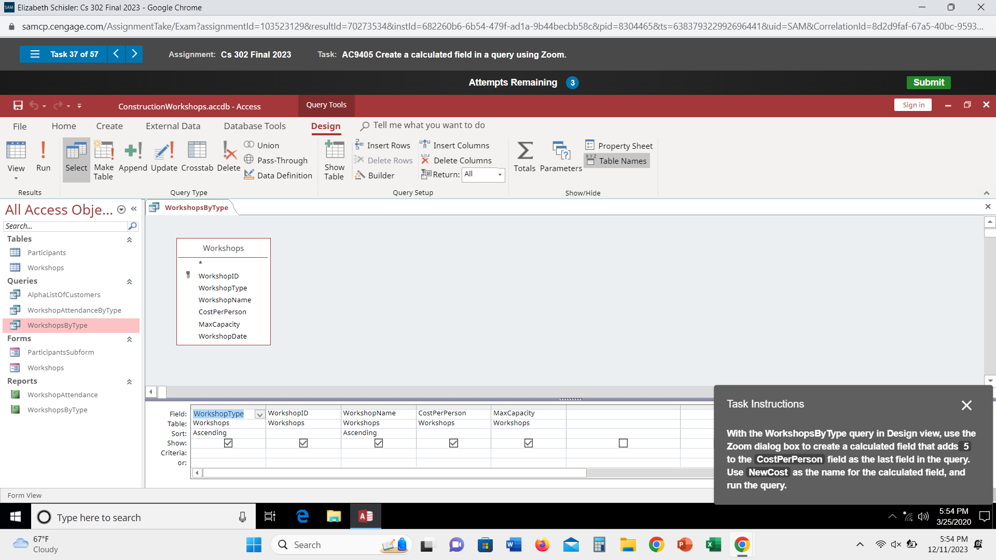The width and height of the screenshot is (996, 560).
Task: Click the green Submit button
Action: pyautogui.click(x=928, y=82)
